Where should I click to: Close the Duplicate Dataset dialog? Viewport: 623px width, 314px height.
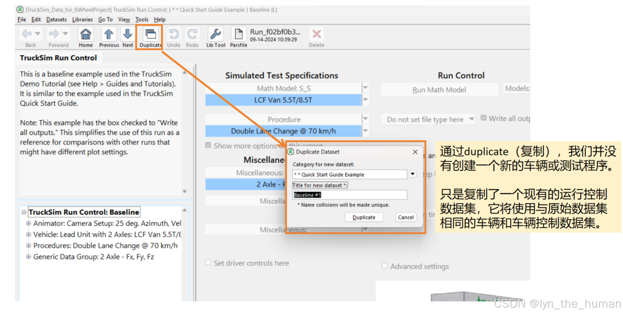[x=415, y=152]
